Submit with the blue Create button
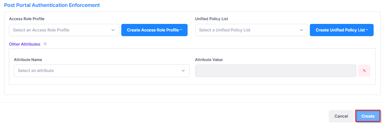The height and width of the screenshot is (128, 385). coord(368,116)
